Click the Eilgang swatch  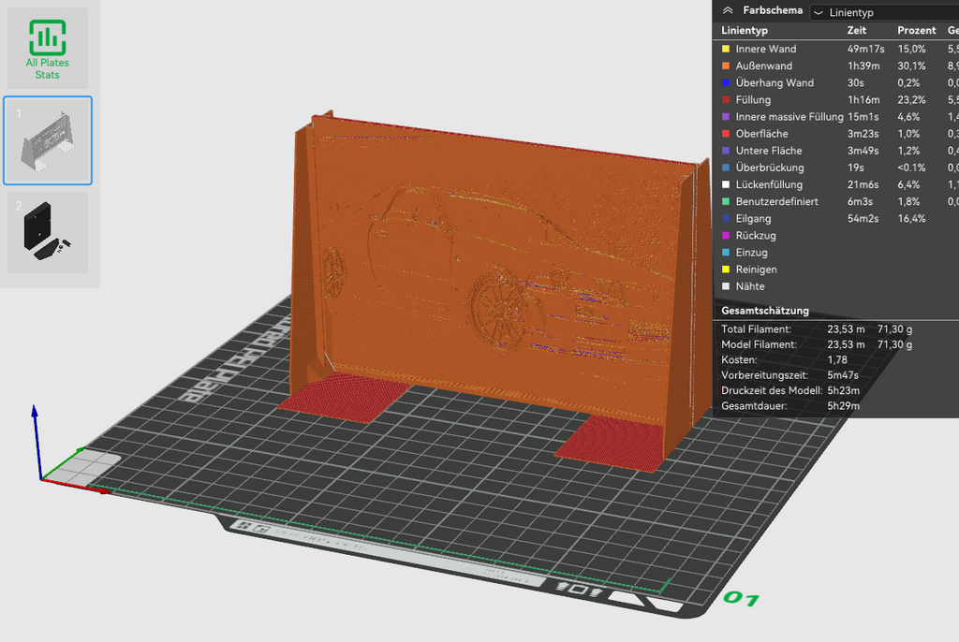point(726,218)
